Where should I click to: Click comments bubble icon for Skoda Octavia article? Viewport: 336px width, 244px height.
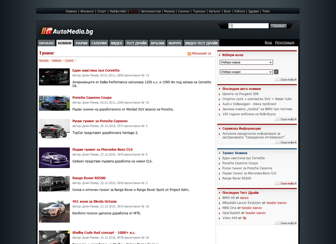click(143, 207)
